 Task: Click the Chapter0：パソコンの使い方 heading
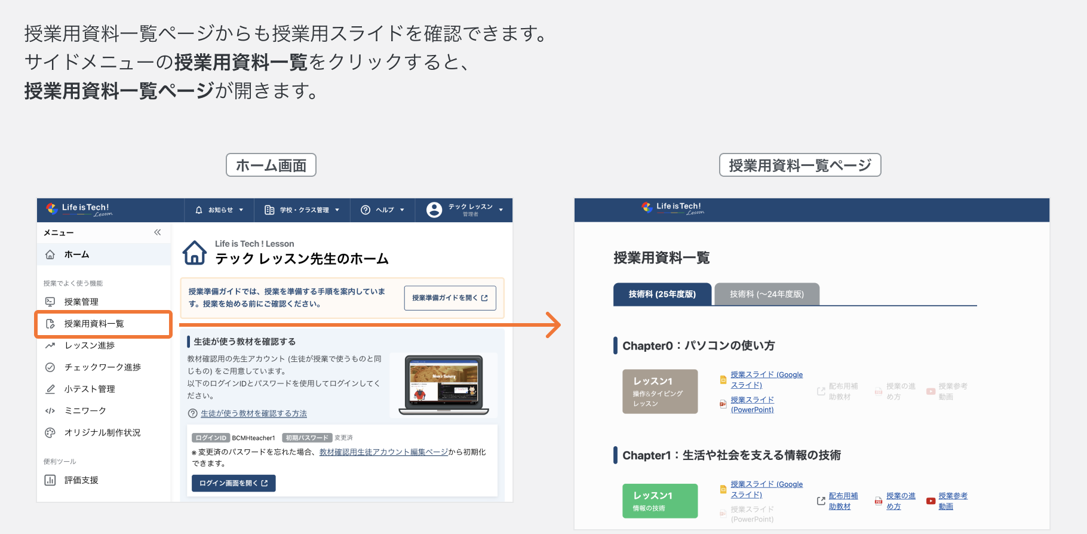tap(698, 346)
